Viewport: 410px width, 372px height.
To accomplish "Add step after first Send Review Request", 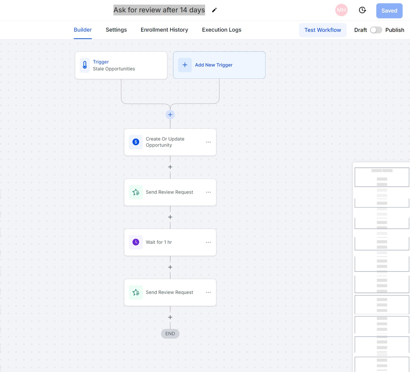I will point(170,217).
